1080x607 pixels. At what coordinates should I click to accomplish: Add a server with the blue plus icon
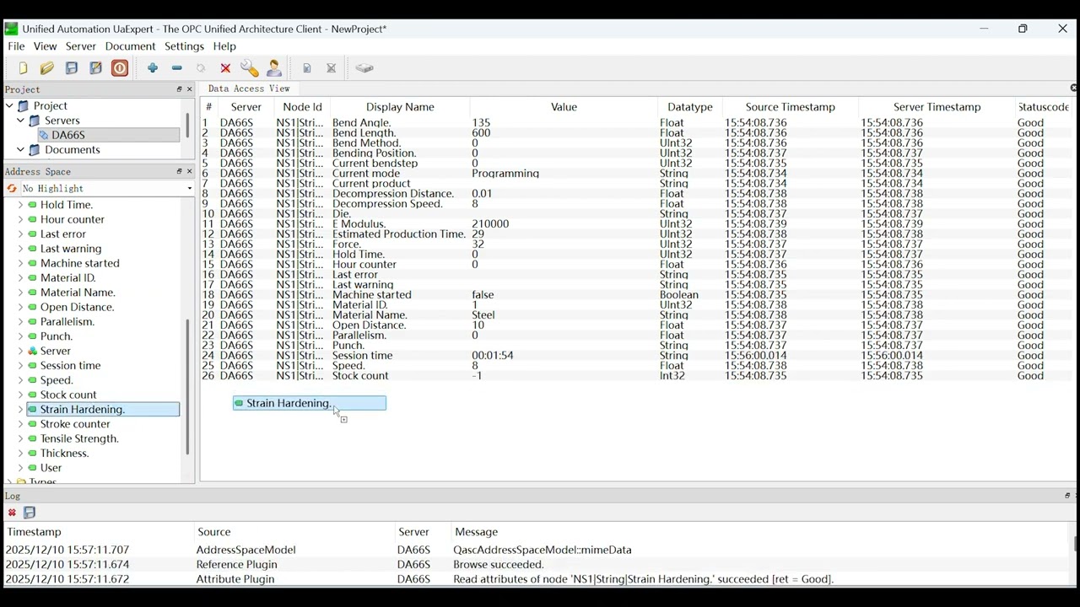[x=153, y=68]
